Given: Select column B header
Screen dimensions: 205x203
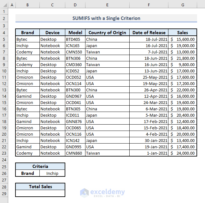Looking at the screenshot, I should (27, 5).
